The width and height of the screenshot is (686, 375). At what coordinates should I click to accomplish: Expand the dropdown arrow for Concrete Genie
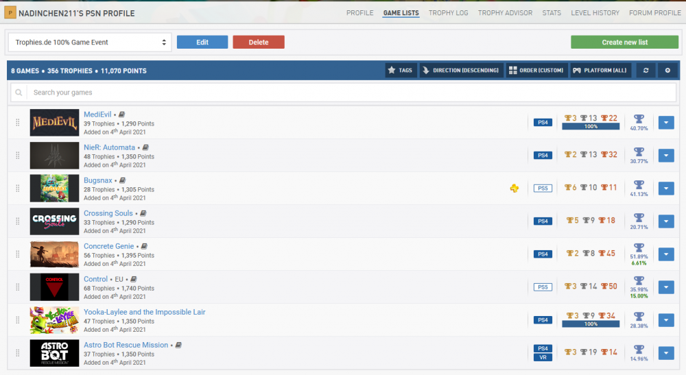665,254
